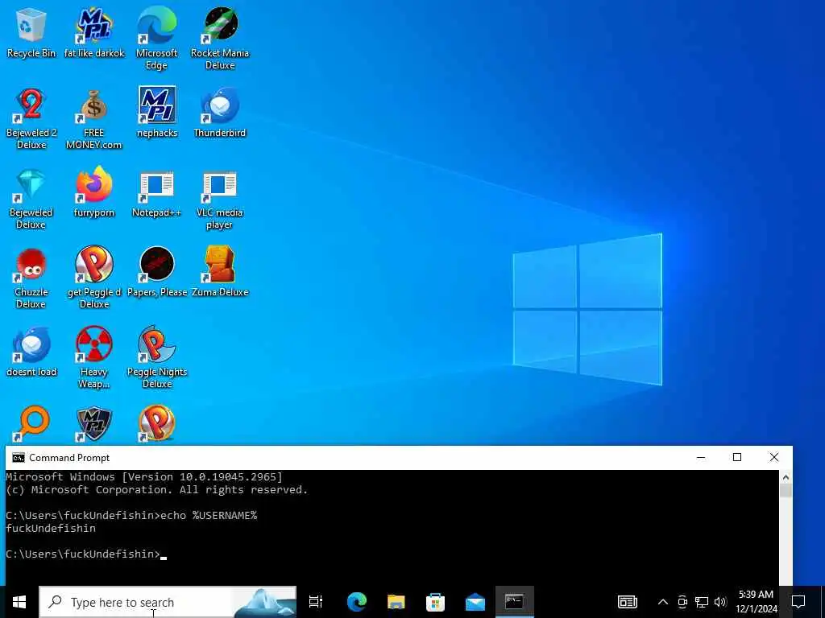Open the get Peggle d Deluxe shortcut
Viewport: 825px width, 618px height.
[93, 278]
